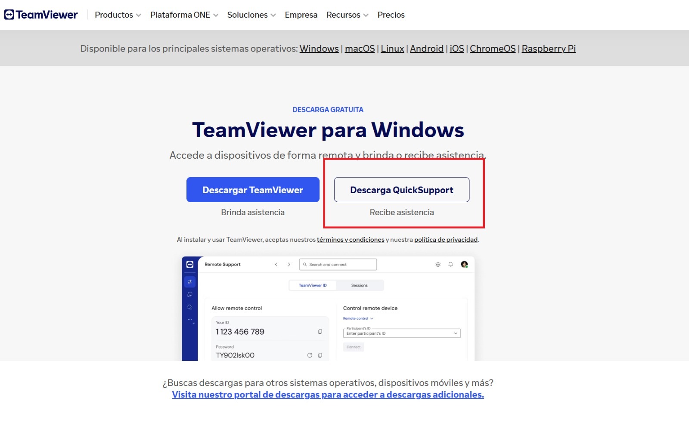689x422 pixels.
Task: Expand the Productos dropdown menu
Action: [x=118, y=15]
